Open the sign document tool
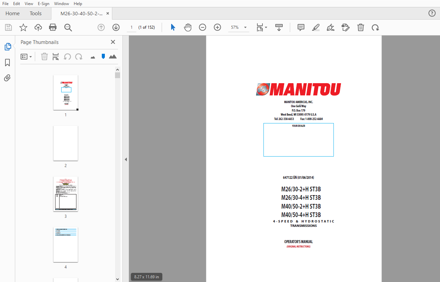 click(331, 27)
